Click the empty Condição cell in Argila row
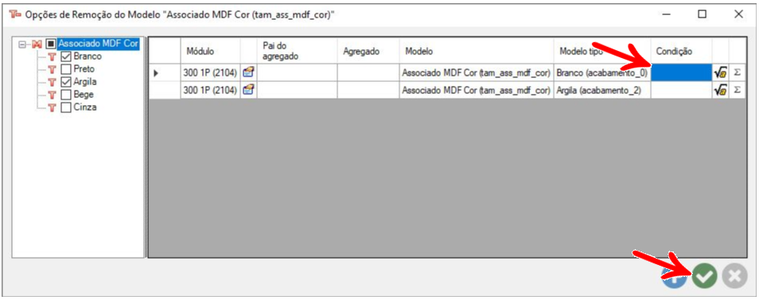 pos(682,90)
